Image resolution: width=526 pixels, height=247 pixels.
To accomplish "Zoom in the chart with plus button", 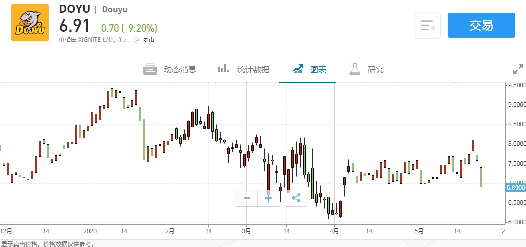I will 269,198.
